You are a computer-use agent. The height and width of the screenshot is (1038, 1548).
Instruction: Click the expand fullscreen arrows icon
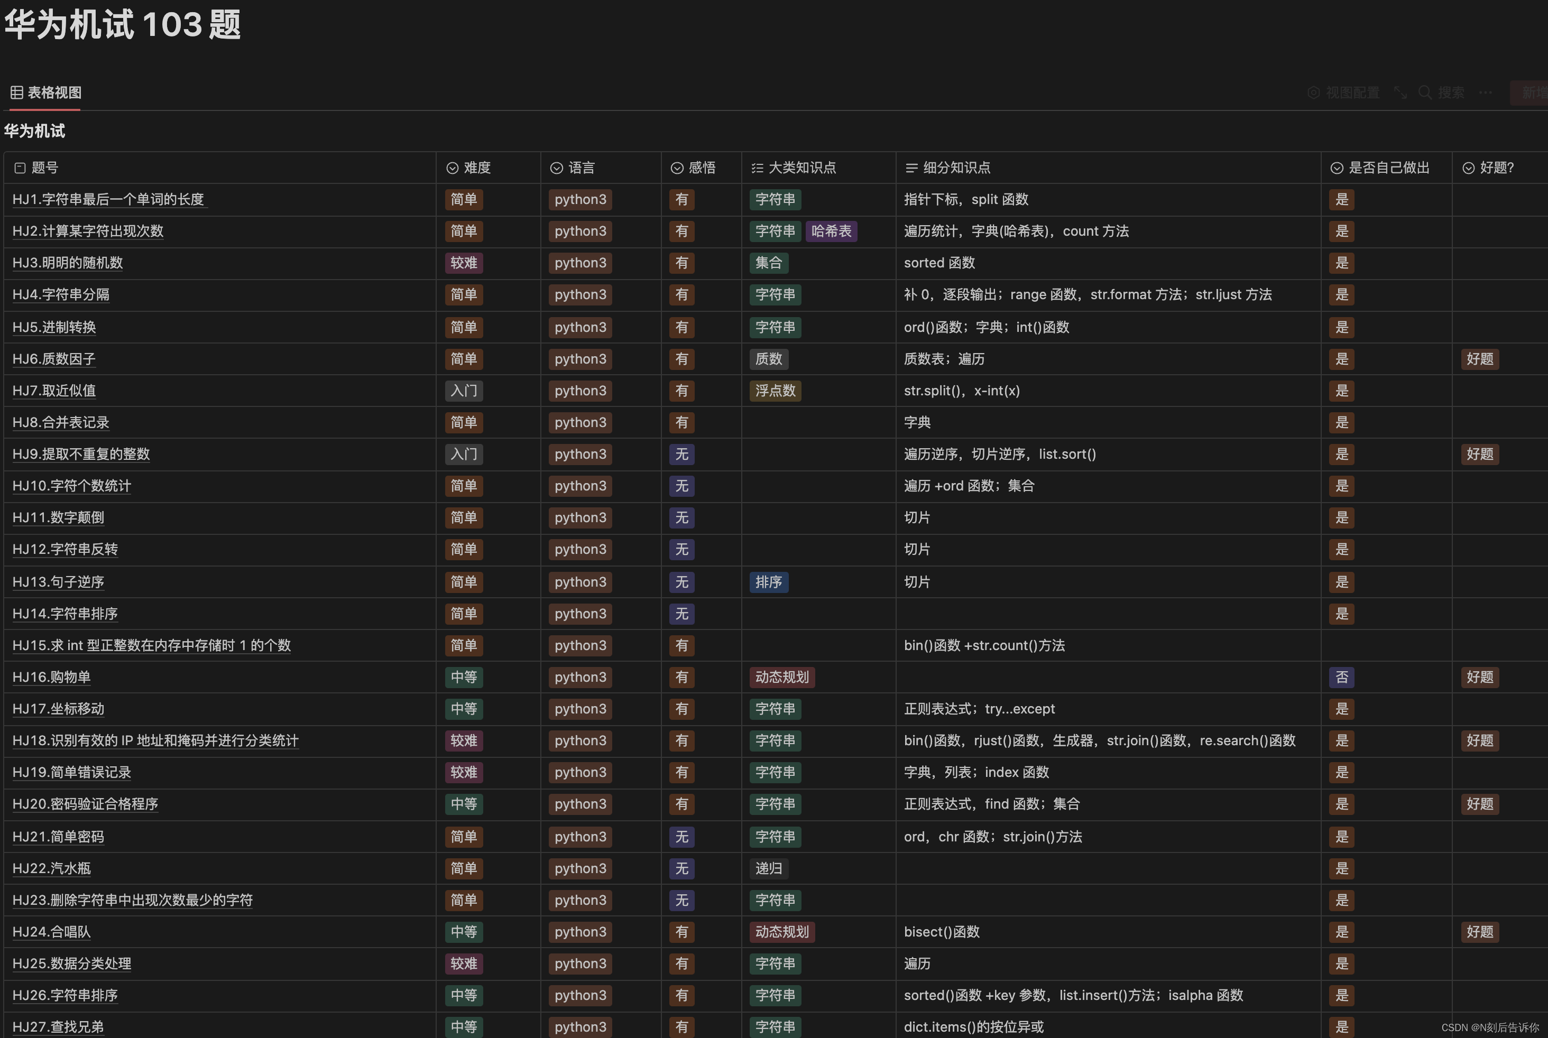pos(1400,92)
